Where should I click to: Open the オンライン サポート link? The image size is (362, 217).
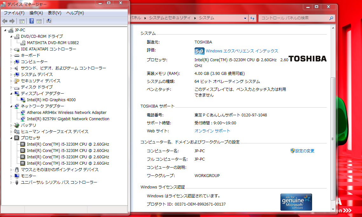click(x=212, y=131)
